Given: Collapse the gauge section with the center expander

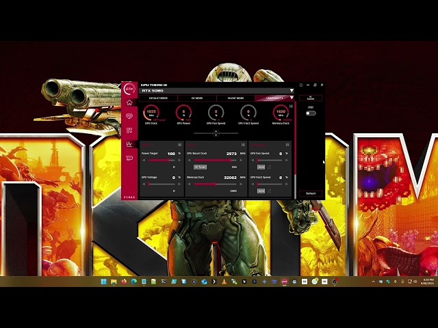Looking at the screenshot, I should point(216,133).
